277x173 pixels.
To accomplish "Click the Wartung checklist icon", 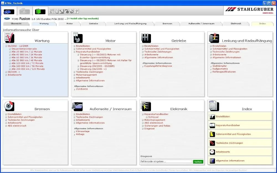I will point(9,38).
